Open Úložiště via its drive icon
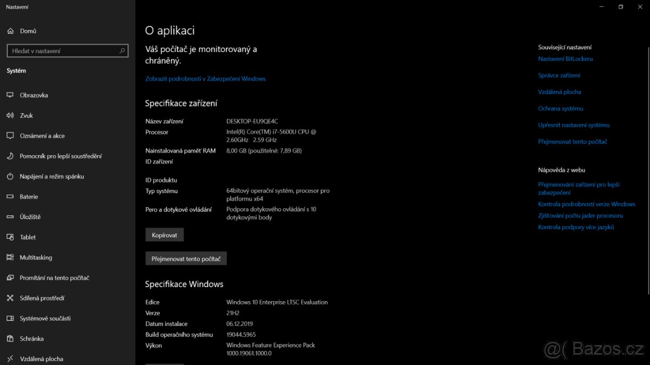The width and height of the screenshot is (650, 365). point(11,217)
